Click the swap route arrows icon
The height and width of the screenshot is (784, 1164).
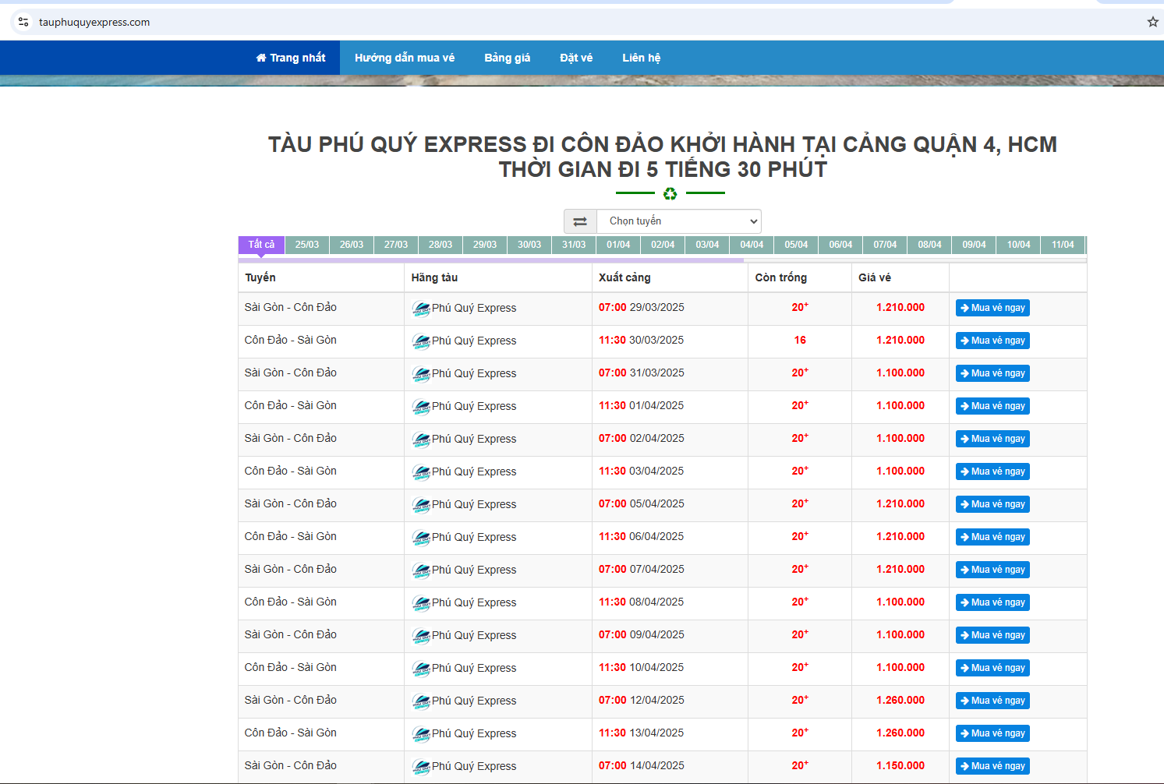tap(580, 221)
